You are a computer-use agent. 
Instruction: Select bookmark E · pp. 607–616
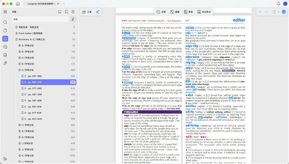click(x=48, y=107)
